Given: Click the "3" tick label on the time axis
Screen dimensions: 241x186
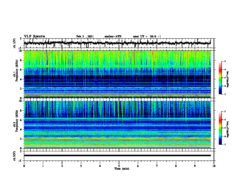Looking at the screenshot, I should pos(81,166).
